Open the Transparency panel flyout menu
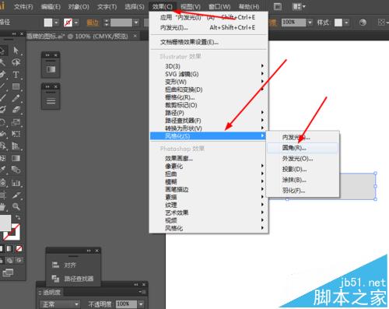The image size is (389, 309). point(142,292)
